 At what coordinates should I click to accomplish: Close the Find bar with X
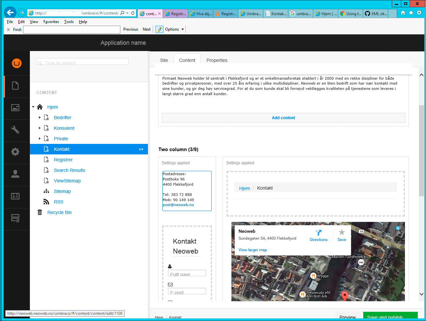click(9, 30)
